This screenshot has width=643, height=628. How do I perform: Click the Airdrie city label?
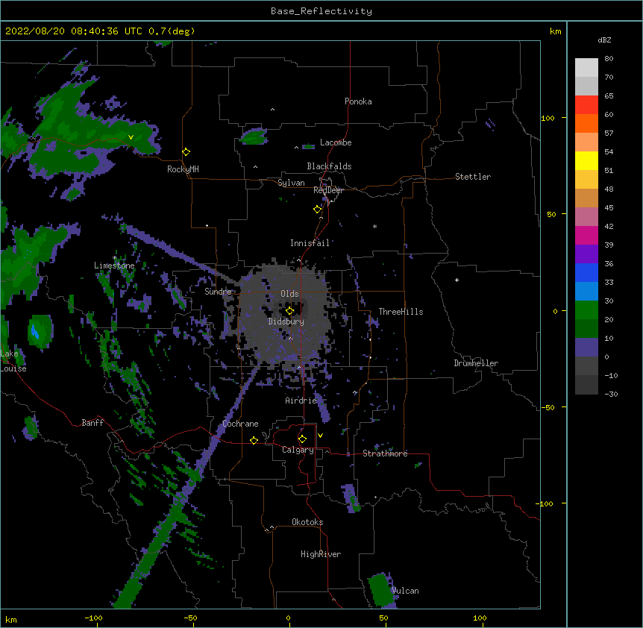tap(301, 401)
